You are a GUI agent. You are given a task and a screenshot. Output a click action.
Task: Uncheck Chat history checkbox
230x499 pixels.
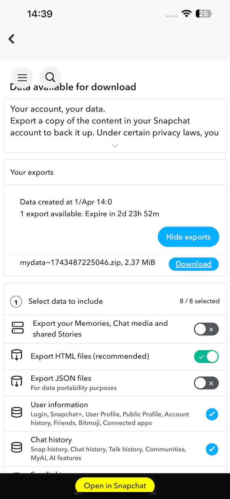click(212, 449)
